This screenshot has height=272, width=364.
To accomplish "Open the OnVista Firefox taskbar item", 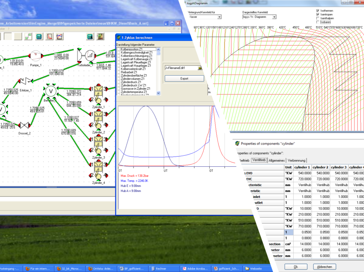I will click(101, 269).
